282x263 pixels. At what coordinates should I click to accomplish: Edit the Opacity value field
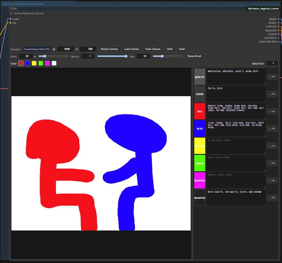coord(88,56)
